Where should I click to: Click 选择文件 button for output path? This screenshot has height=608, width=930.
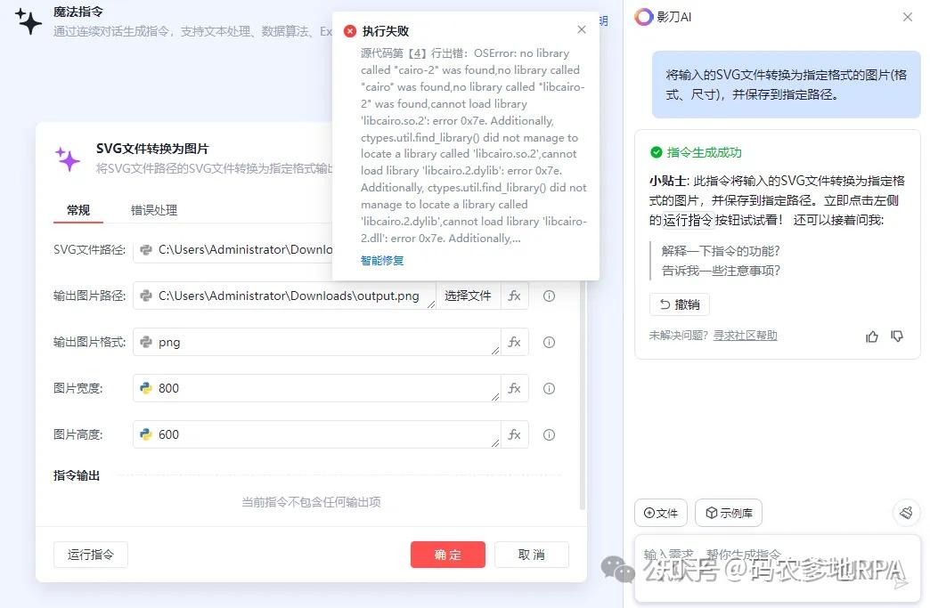[468, 296]
